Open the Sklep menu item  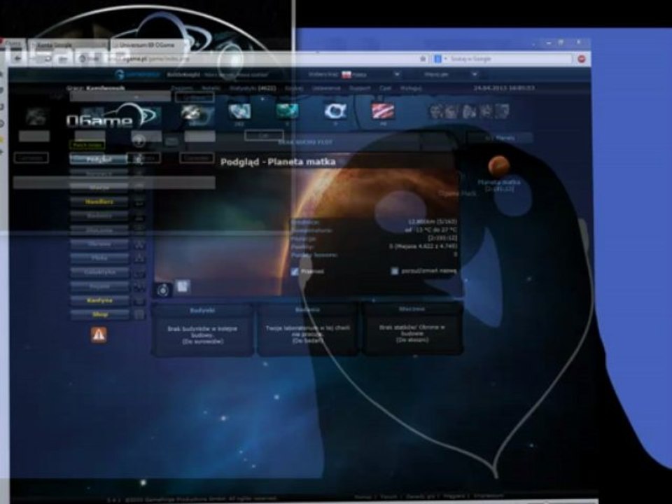(99, 315)
